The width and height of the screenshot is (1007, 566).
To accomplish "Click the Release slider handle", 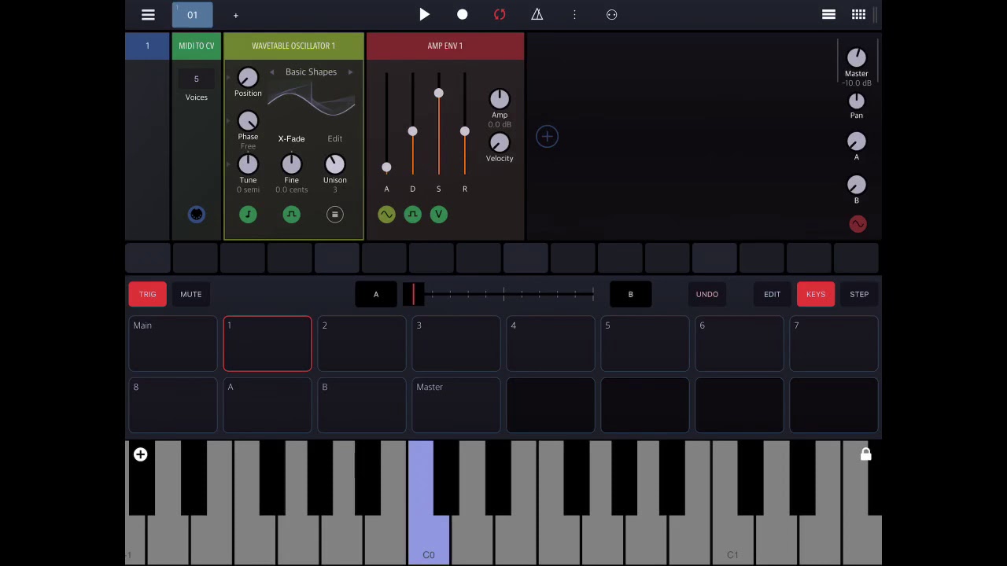I will pos(464,131).
